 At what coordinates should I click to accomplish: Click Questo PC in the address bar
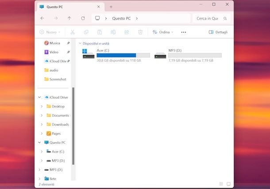[x=121, y=18]
